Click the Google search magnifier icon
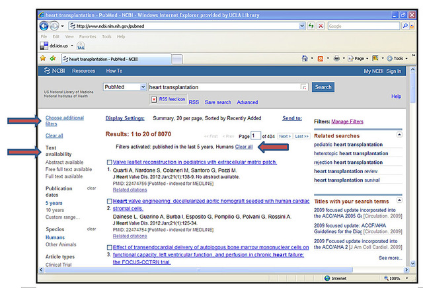The image size is (423, 288). [x=405, y=26]
